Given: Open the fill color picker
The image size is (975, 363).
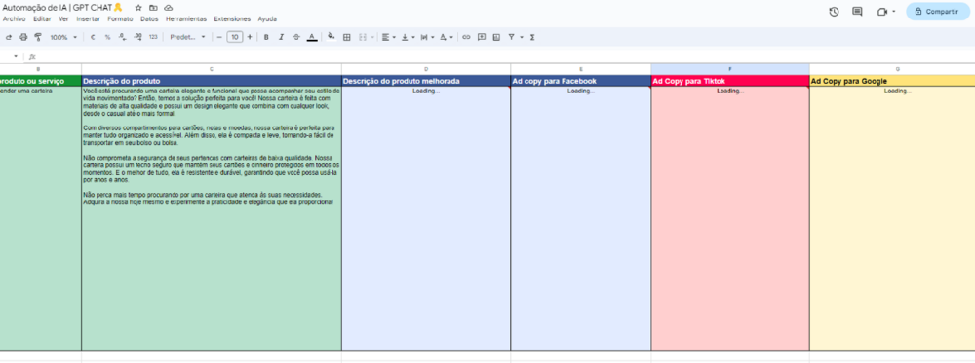Looking at the screenshot, I should click(x=331, y=37).
